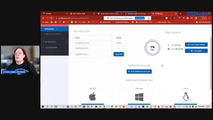Open the DuckDuckGo bookmark

144,22
